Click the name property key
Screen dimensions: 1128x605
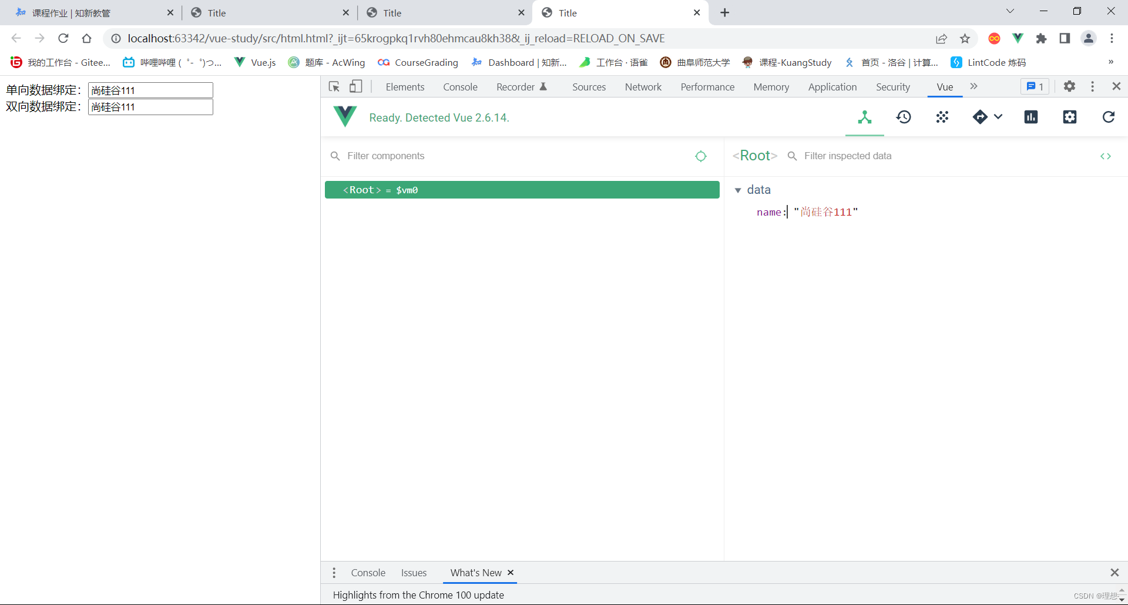(x=769, y=212)
